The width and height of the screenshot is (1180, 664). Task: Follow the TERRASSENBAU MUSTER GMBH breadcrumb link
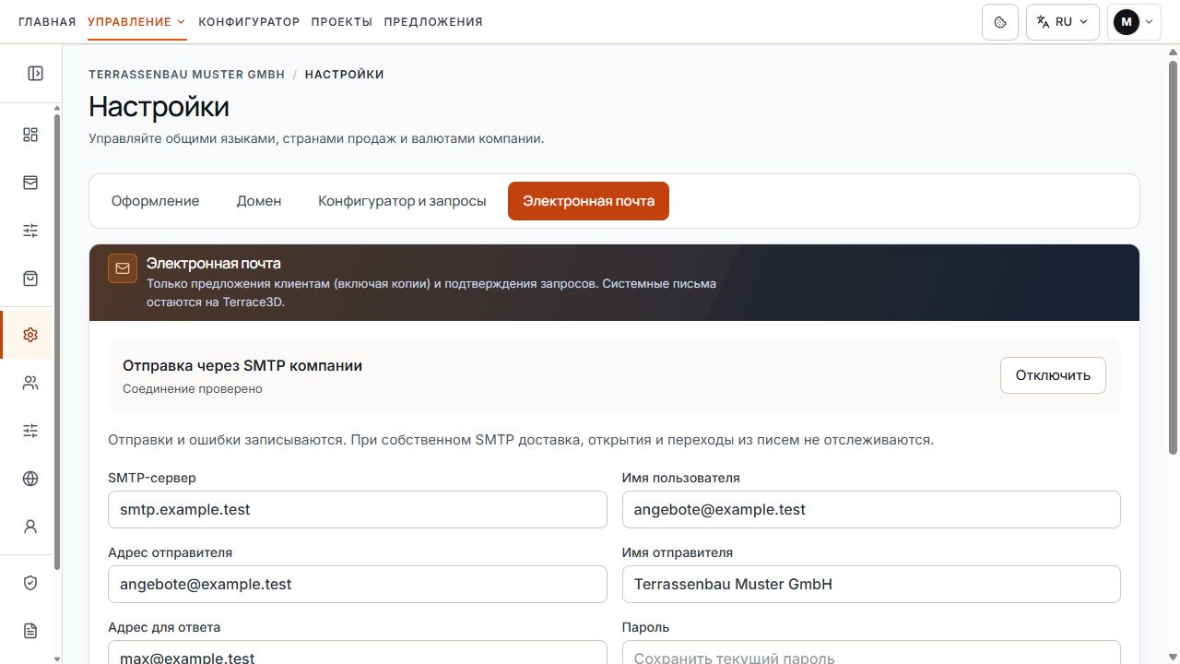(187, 75)
